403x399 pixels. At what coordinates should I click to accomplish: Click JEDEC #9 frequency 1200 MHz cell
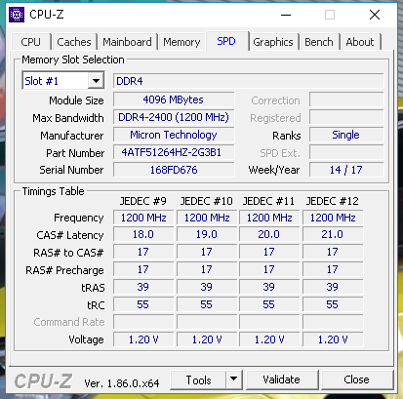click(143, 218)
